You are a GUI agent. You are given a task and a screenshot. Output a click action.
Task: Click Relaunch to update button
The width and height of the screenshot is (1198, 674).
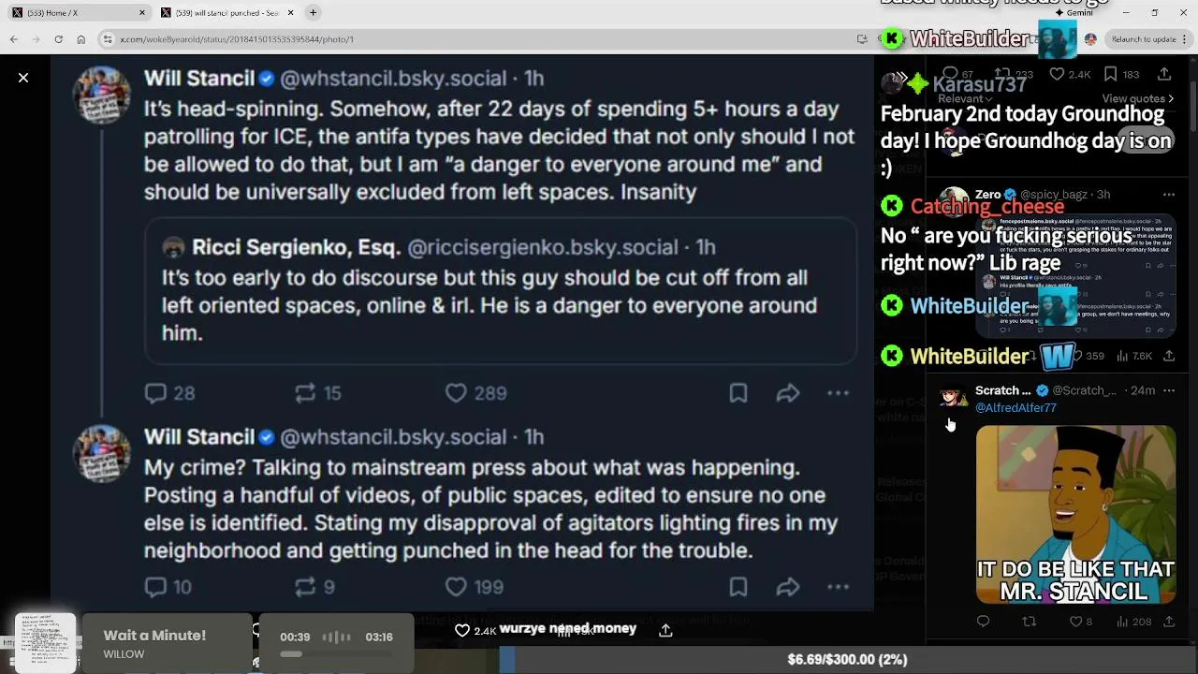(1143, 39)
